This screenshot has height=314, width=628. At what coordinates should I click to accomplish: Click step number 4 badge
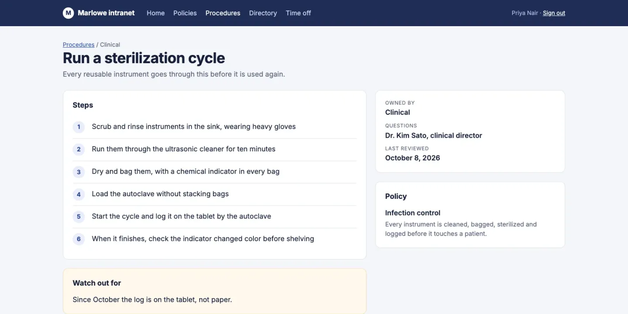(78, 194)
